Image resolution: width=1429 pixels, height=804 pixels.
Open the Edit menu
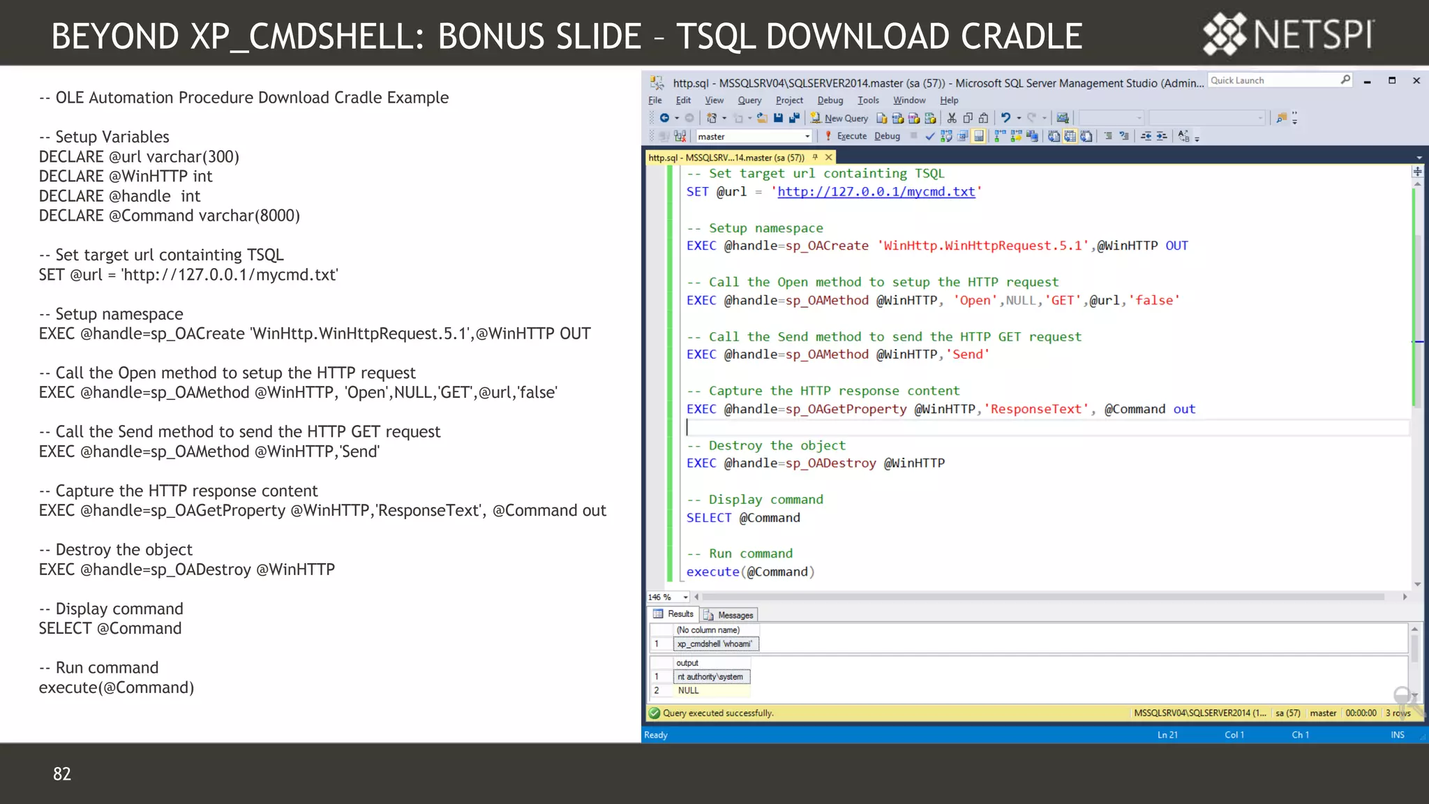click(683, 100)
